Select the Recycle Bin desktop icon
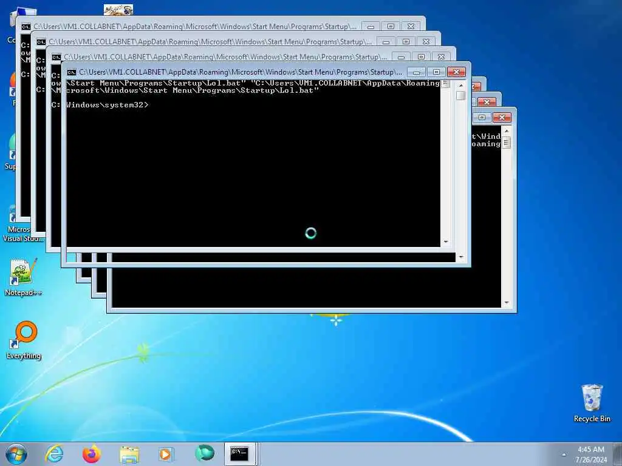Viewport: 622px width, 466px height. click(592, 403)
